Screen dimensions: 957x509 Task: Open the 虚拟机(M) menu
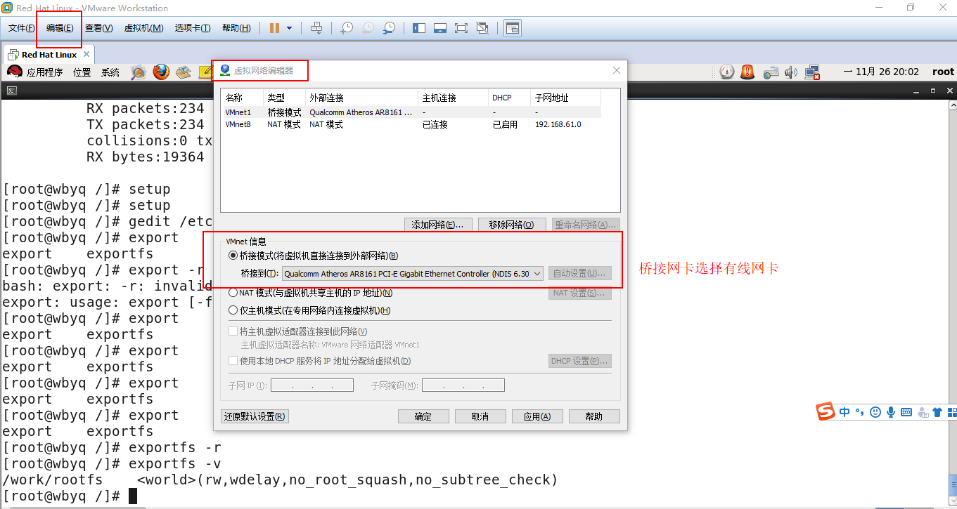tap(143, 28)
